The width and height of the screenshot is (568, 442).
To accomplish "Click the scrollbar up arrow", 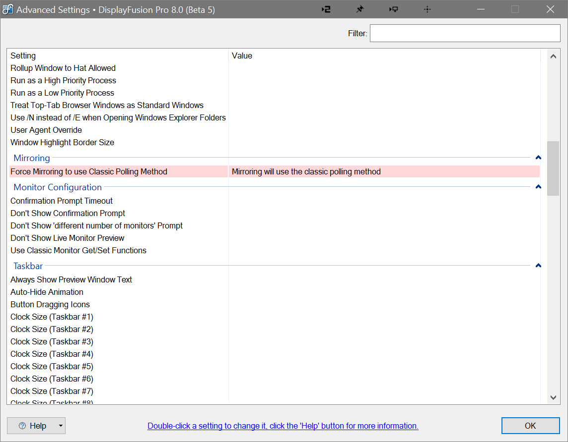I will point(553,56).
